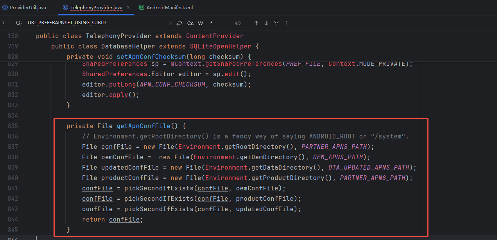This screenshot has height=240, width=497.
Task: Clear the search query using the × icon
Action: [x=170, y=23]
